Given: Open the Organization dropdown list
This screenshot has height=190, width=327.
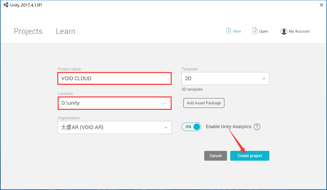Looking at the screenshot, I should point(114,127).
